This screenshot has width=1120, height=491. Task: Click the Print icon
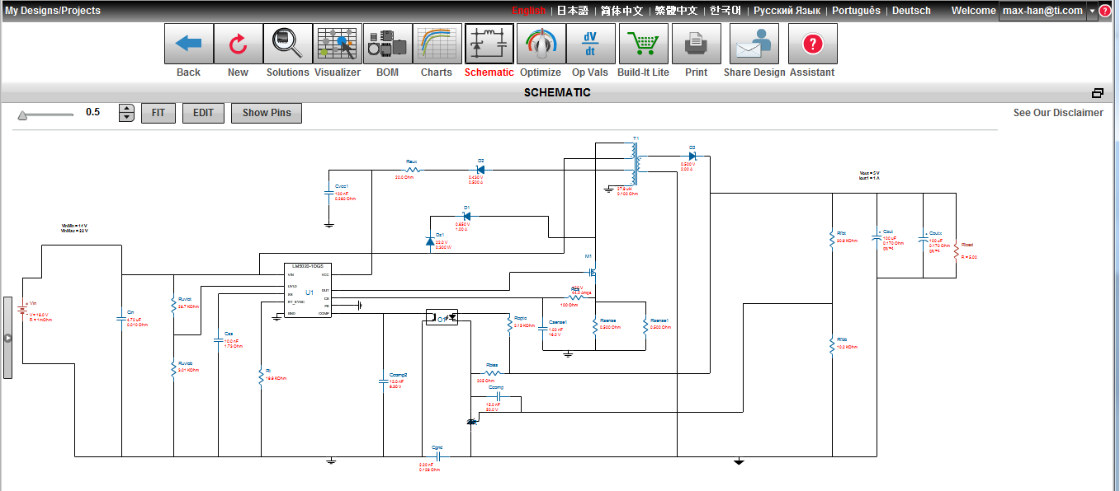point(697,44)
